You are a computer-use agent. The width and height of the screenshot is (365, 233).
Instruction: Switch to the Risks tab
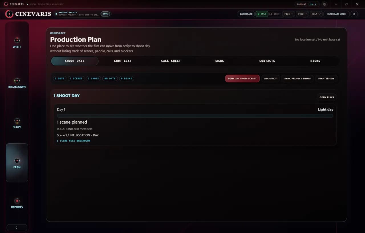[x=315, y=61]
